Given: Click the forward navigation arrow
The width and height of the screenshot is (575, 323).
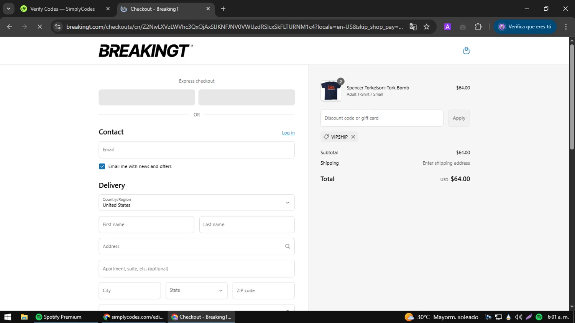Looking at the screenshot, I should (x=25, y=26).
